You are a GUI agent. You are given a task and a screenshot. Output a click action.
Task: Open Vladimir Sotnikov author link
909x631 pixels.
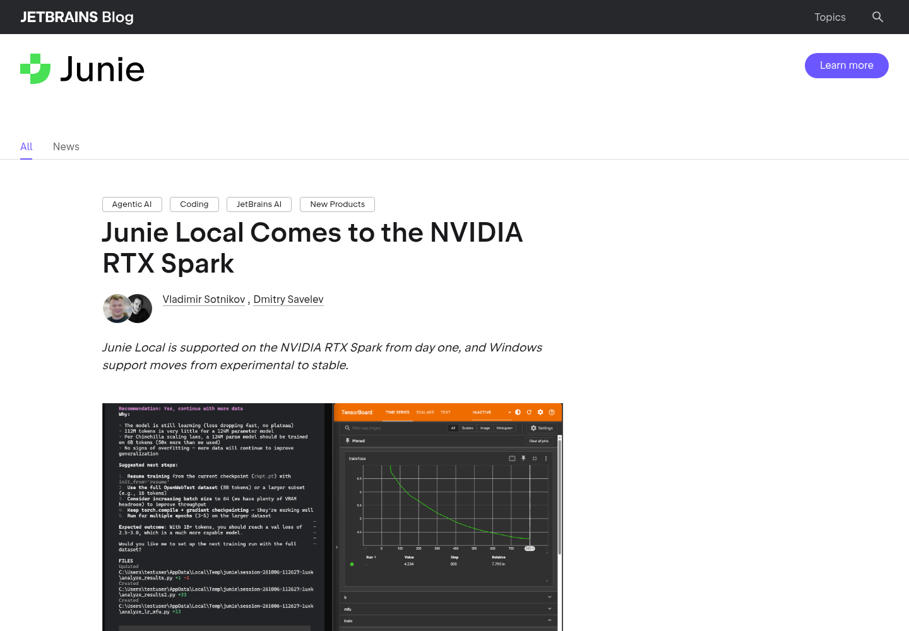pos(204,300)
